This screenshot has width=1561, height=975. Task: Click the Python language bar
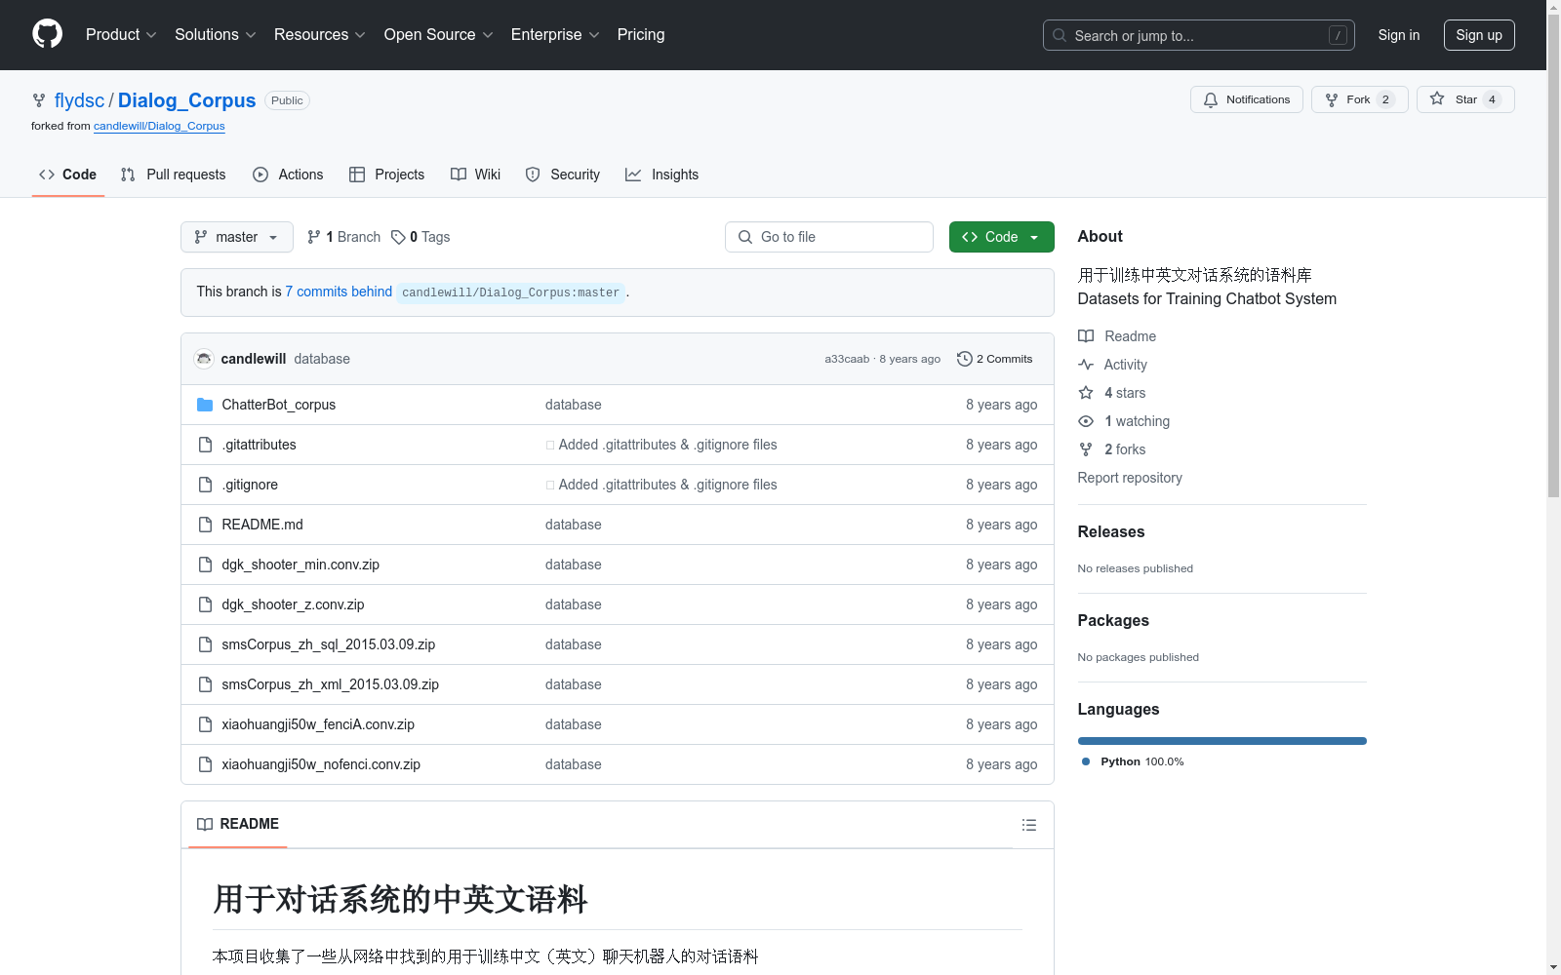1222,741
